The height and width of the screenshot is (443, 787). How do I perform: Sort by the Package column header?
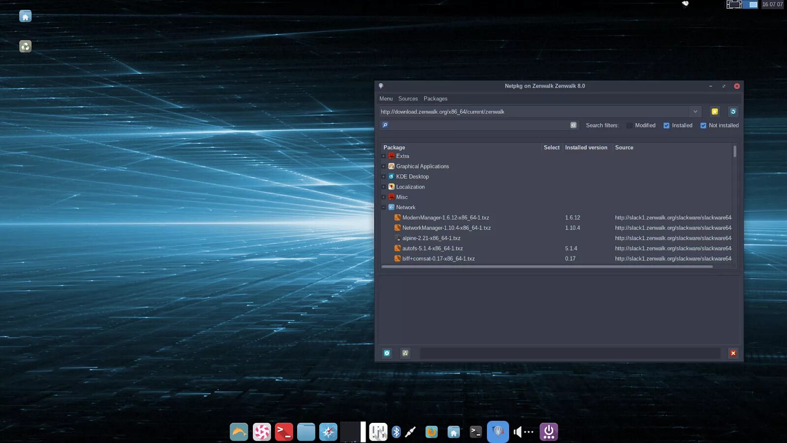[461, 148]
